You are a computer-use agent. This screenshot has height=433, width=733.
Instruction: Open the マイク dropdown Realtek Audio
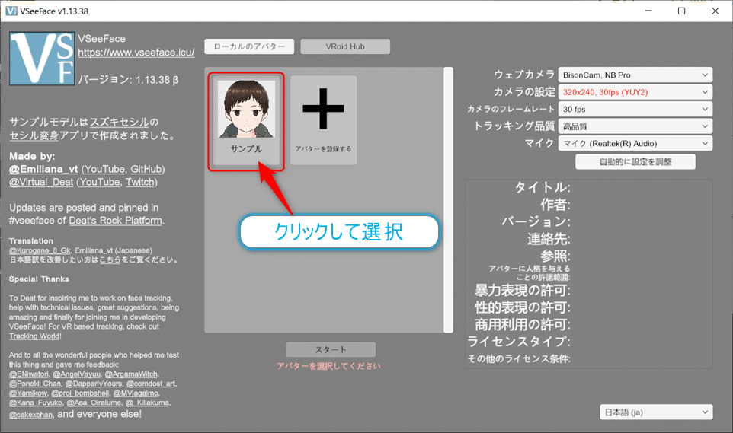click(x=635, y=143)
